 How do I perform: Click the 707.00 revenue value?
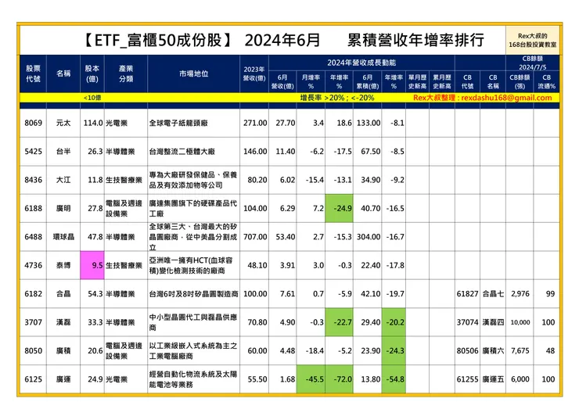pyautogui.click(x=255, y=237)
